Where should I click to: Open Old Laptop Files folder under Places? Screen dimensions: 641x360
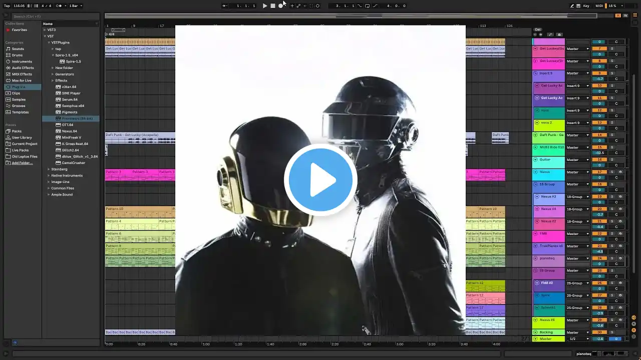(25, 156)
